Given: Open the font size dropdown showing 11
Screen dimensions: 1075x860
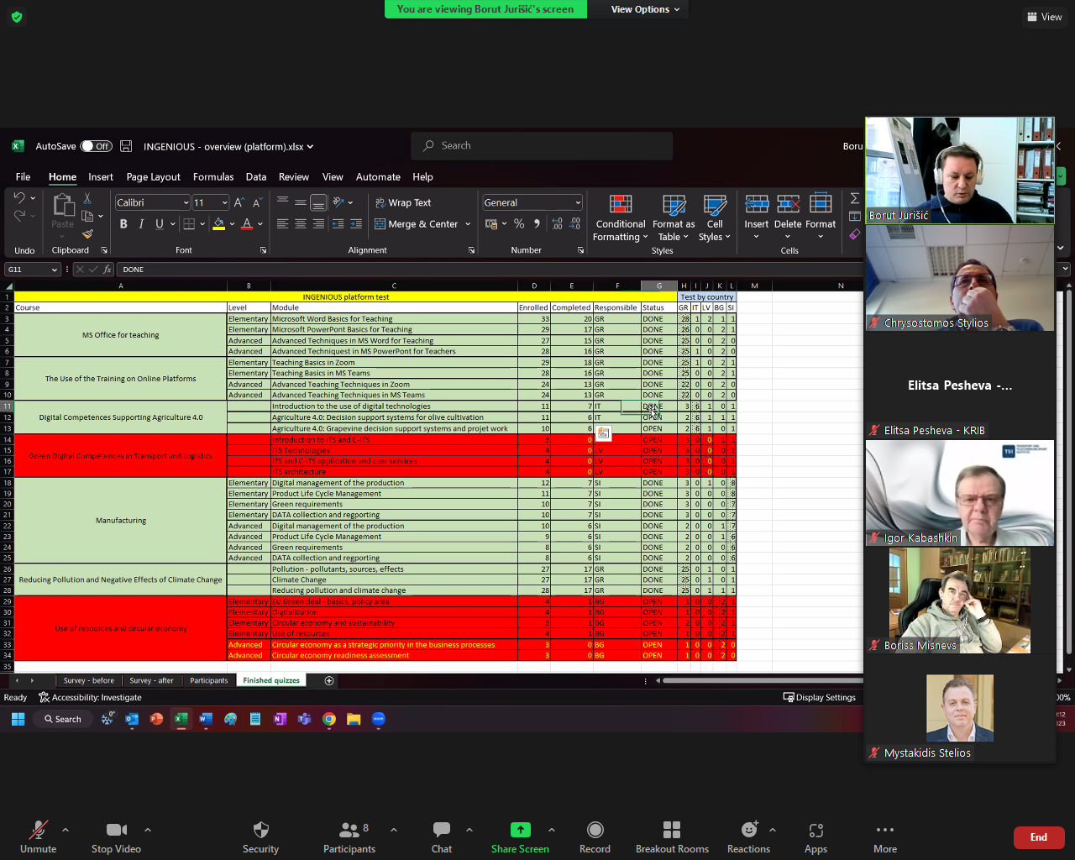Looking at the screenshot, I should point(224,202).
